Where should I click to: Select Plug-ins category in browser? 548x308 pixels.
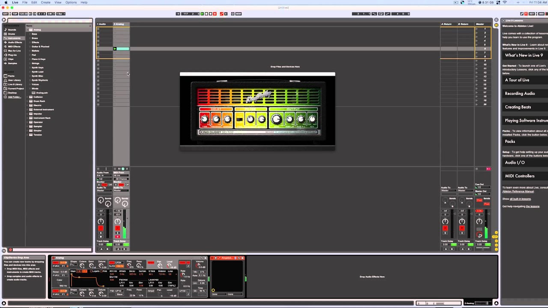[12, 55]
